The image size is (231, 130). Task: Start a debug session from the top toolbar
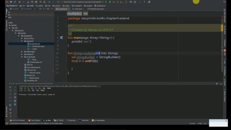(x=110, y=2)
